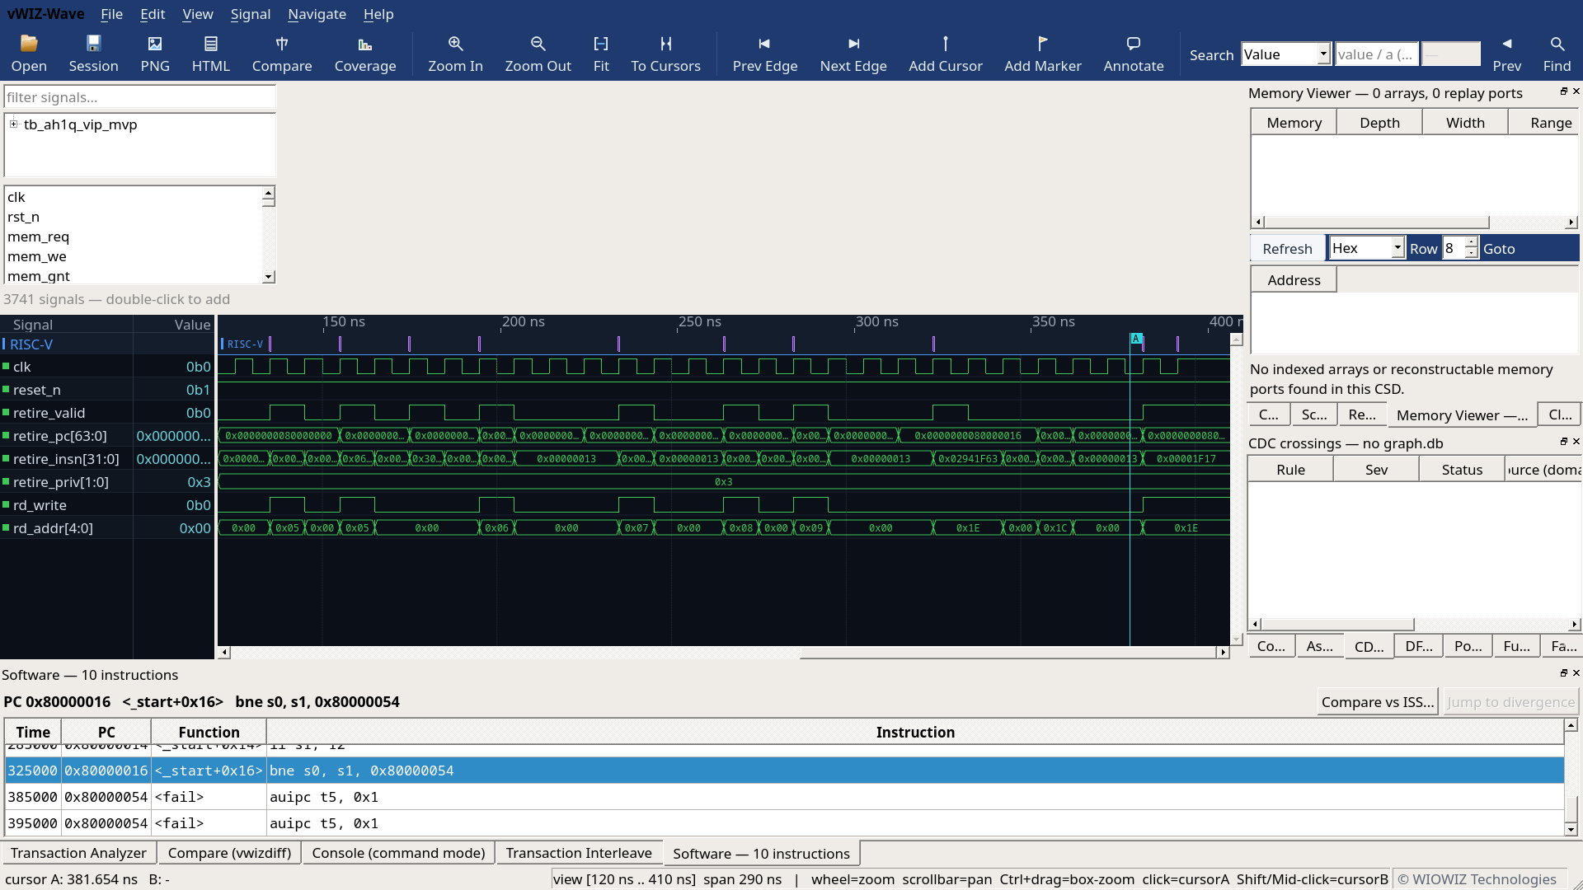Viewport: 1583px width, 890px height.
Task: Select the rd_addr[4:0] signal row
Action: [x=107, y=528]
